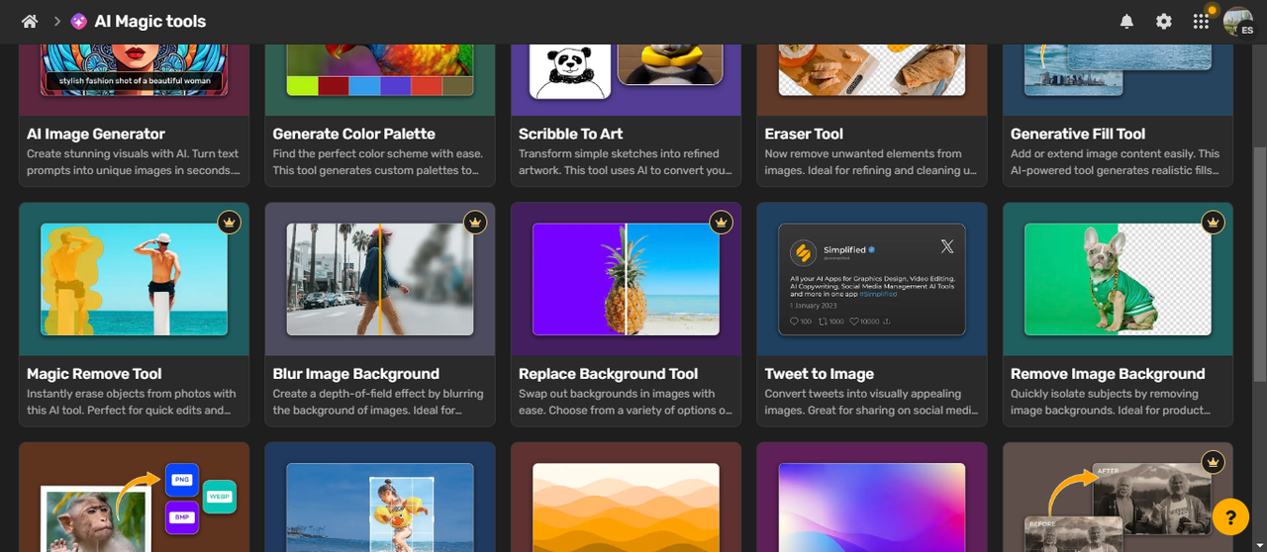The width and height of the screenshot is (1267, 552).
Task: Open the Eraser Tool title
Action: pyautogui.click(x=804, y=134)
